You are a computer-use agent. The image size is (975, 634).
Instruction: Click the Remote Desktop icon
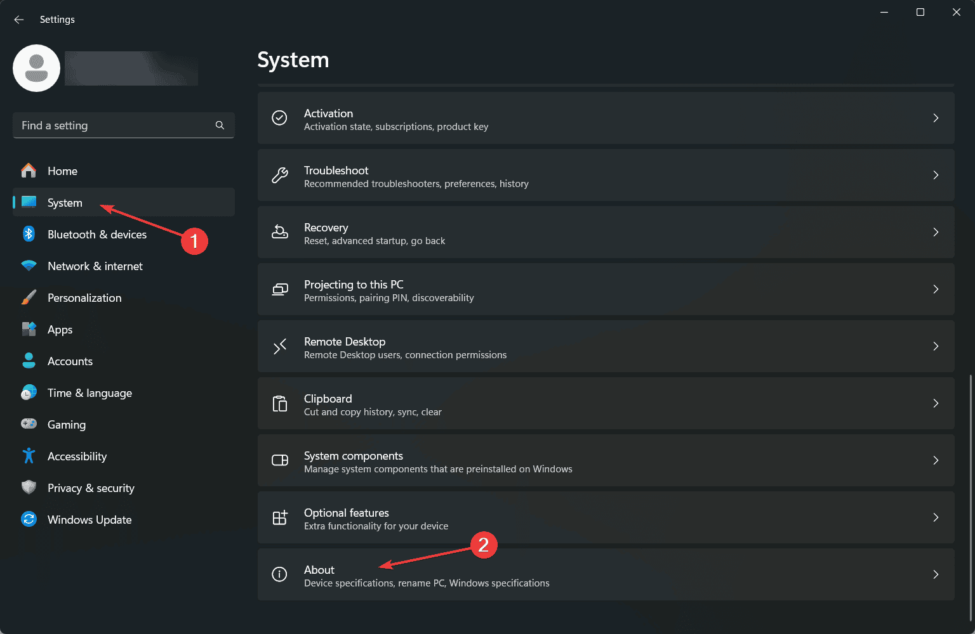(x=279, y=346)
